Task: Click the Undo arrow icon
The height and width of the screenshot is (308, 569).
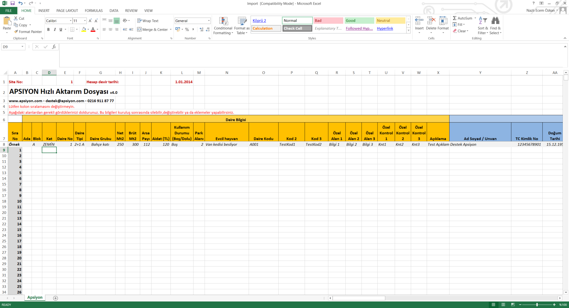Action: [x=20, y=3]
